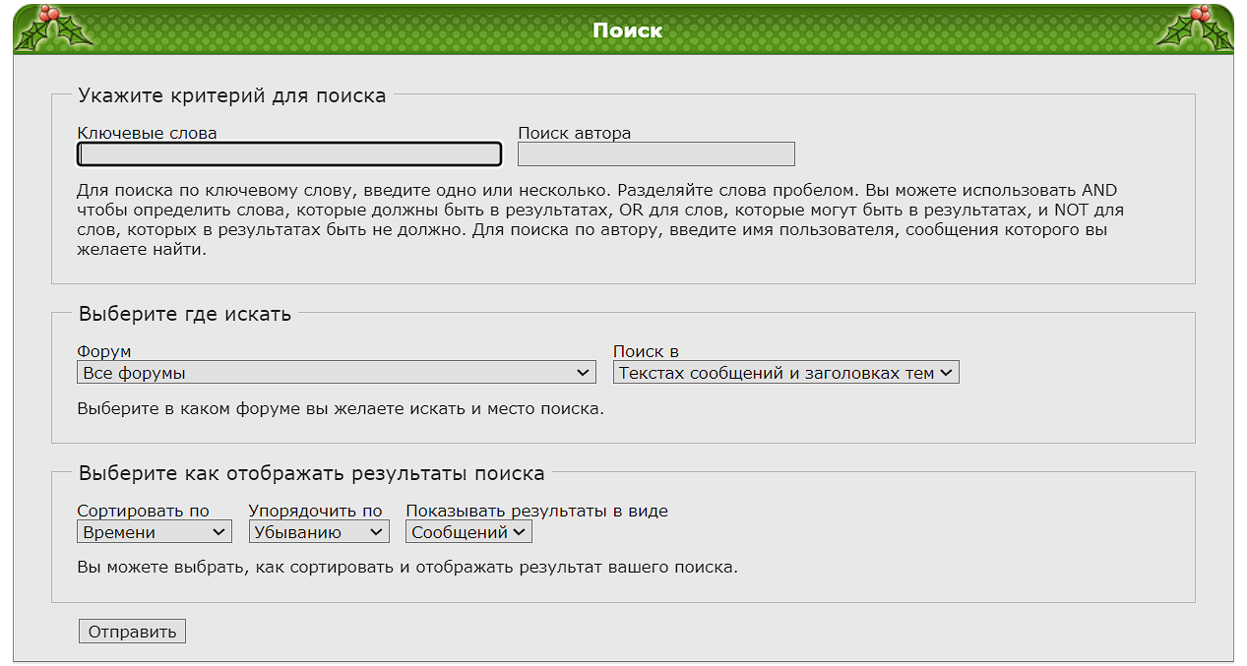Screen dimensions: 1247x666
Task: Open the Форум dropdown showing Все форумы
Action: pyautogui.click(x=336, y=373)
